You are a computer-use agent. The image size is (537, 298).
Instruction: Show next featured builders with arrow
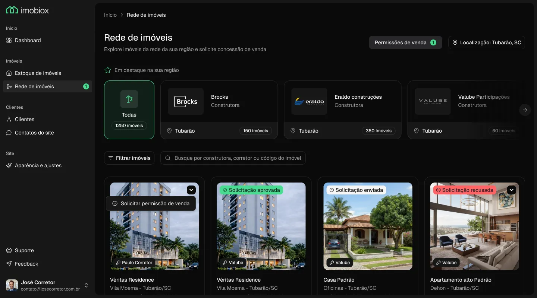click(x=525, y=110)
